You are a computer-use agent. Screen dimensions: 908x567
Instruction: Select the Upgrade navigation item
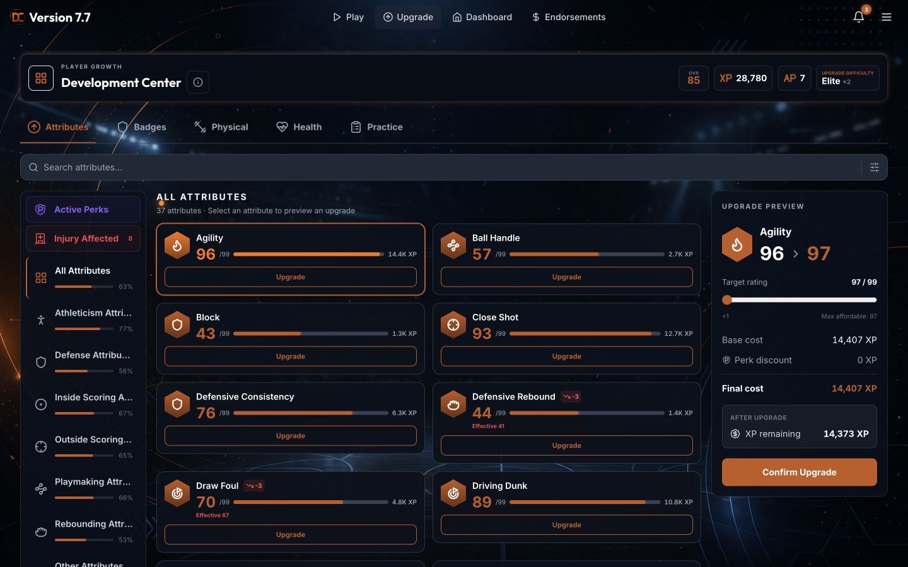408,17
